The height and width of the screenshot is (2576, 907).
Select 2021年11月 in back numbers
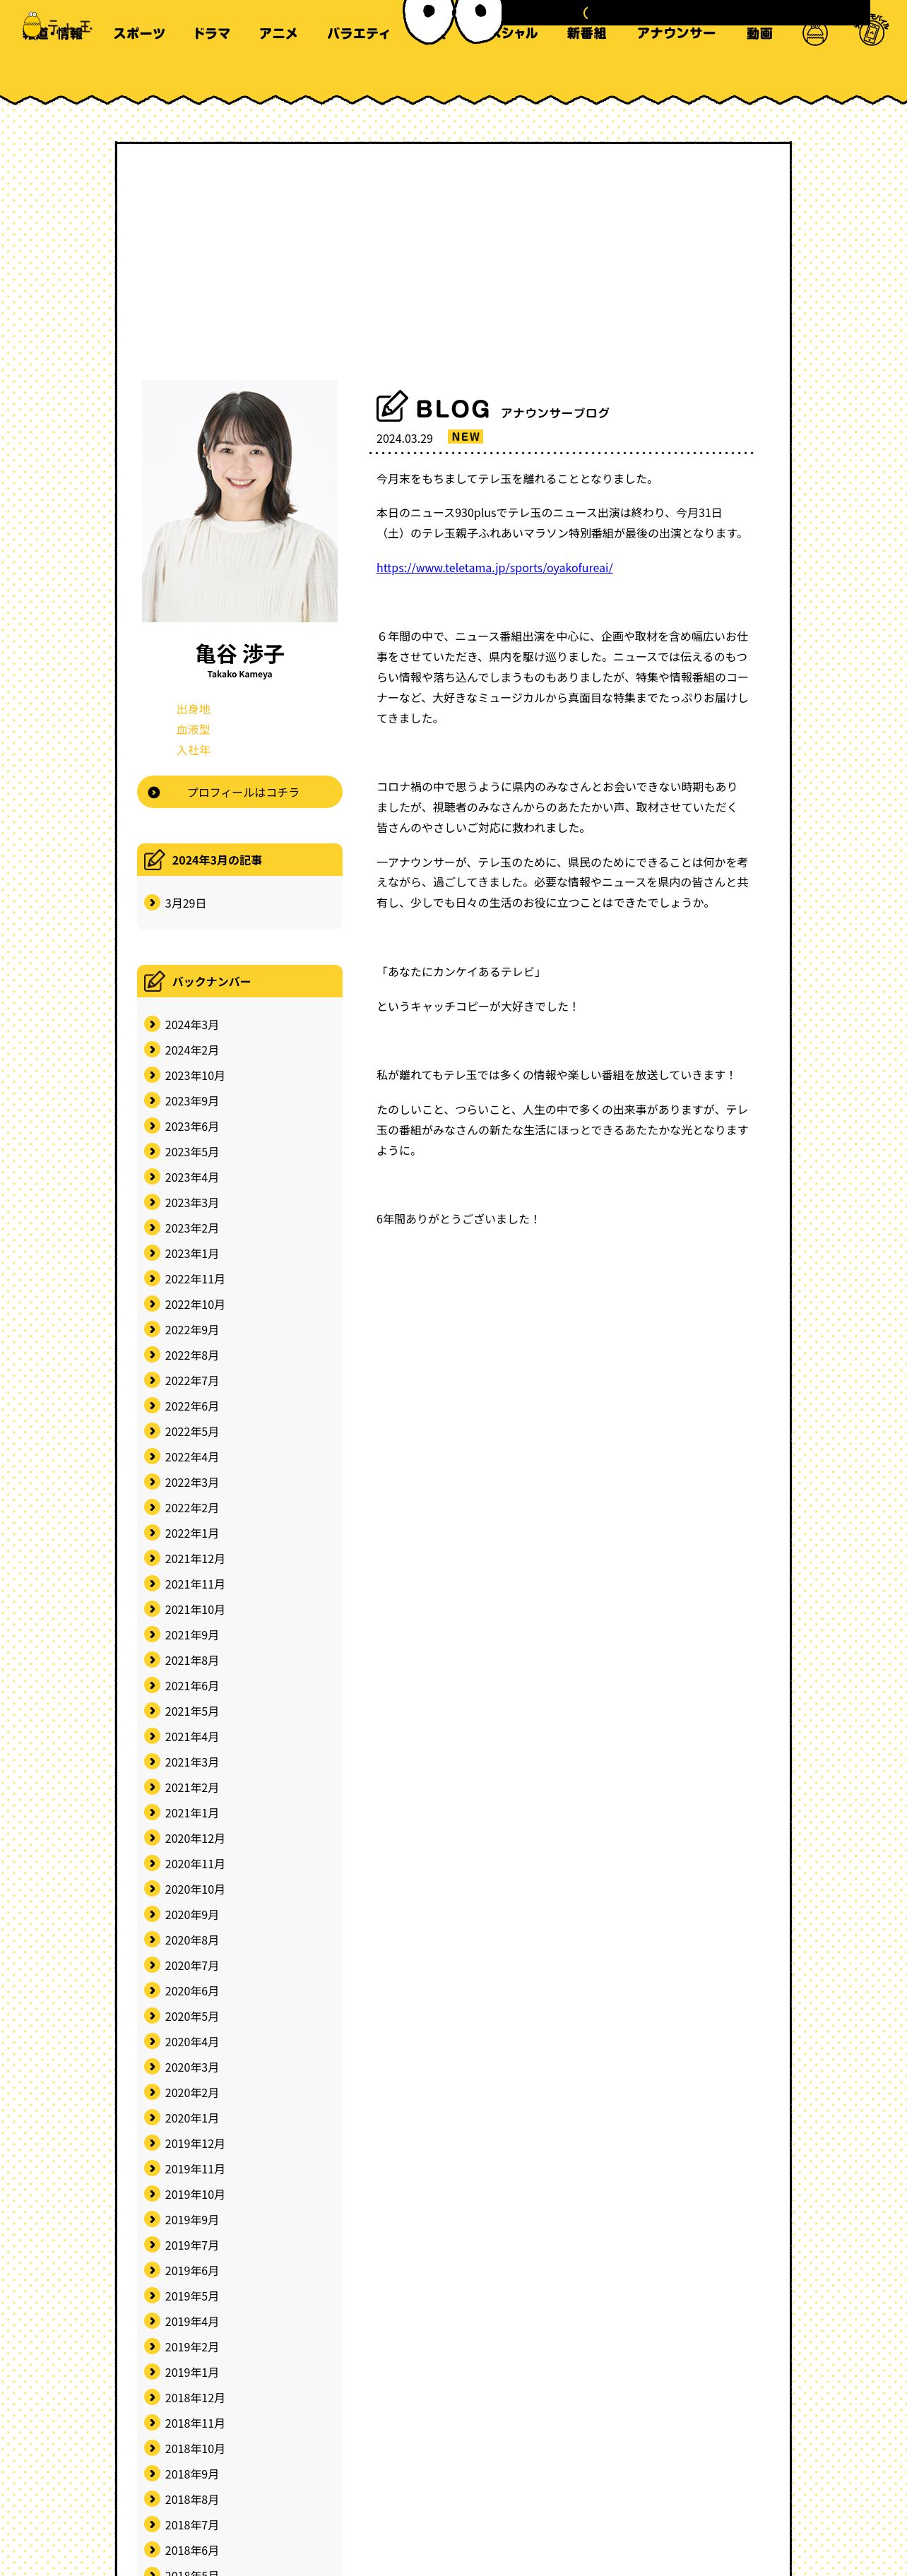click(x=195, y=1584)
